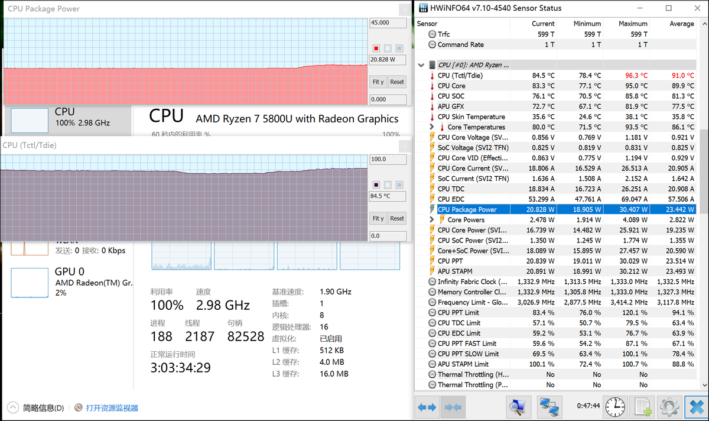Viewport: 709px width, 421px height.
Task: Click the Minimum column header
Action: pos(580,24)
